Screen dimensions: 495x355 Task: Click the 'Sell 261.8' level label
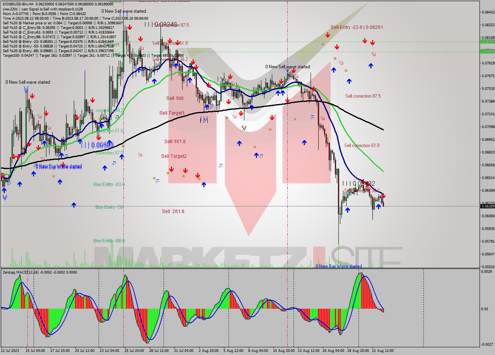pyautogui.click(x=173, y=211)
